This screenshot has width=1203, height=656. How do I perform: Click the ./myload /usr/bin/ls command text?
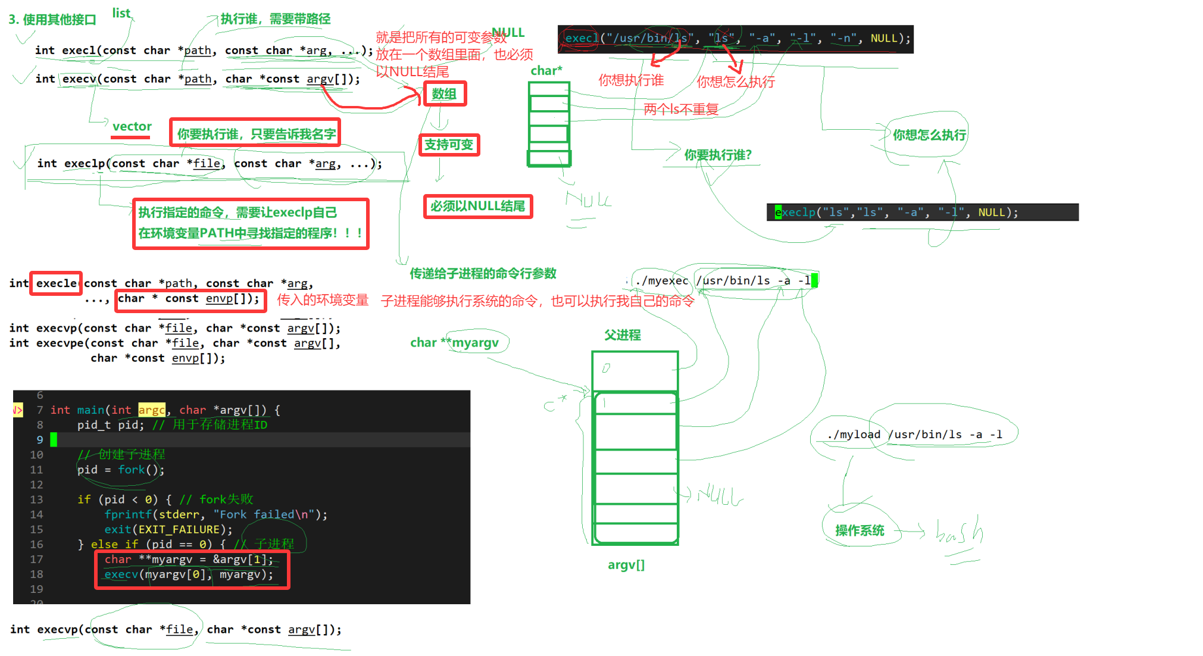tap(914, 435)
